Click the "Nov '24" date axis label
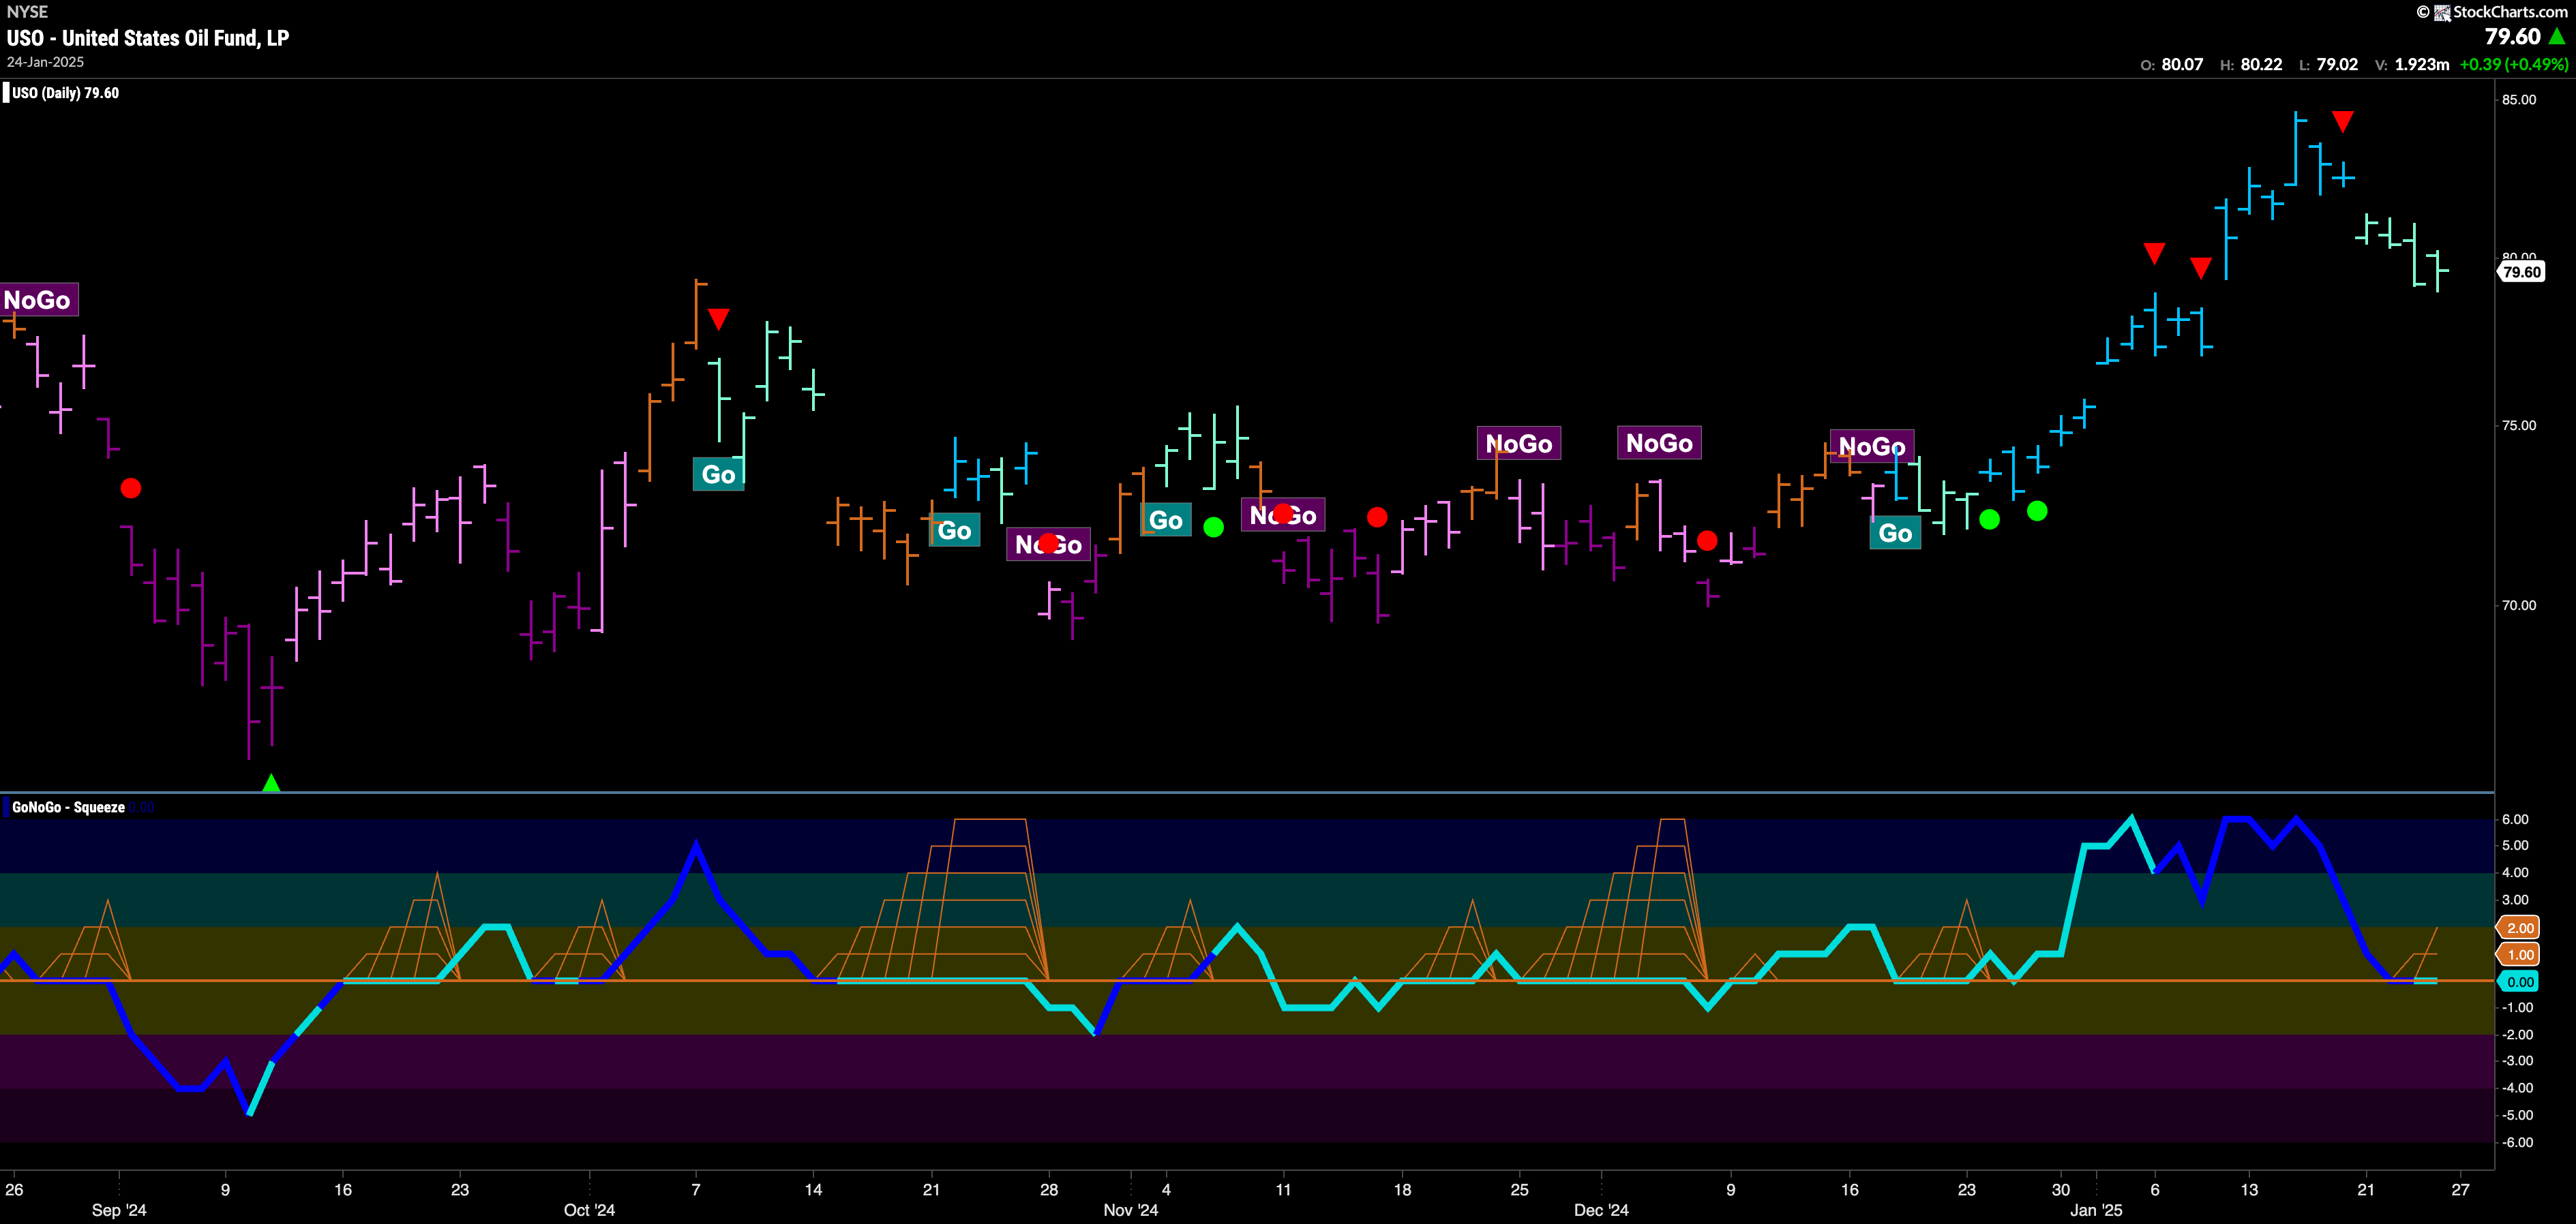The width and height of the screenshot is (2576, 1224). (x=1131, y=1210)
